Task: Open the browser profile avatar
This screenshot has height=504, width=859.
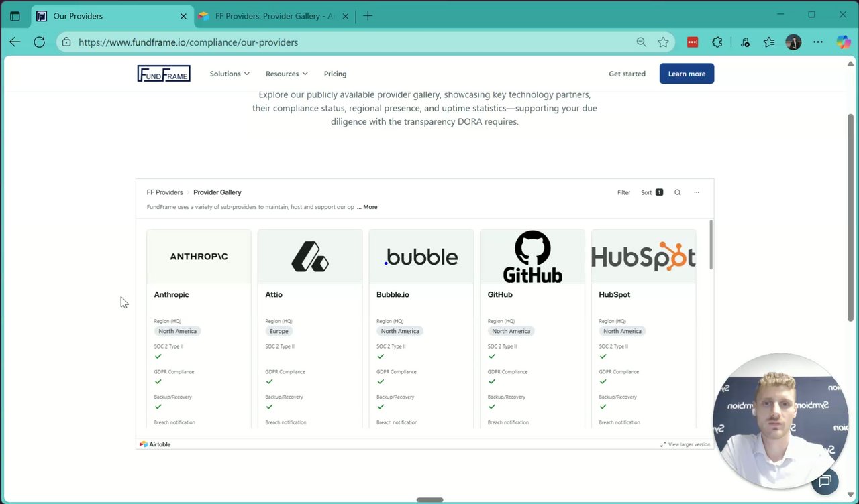Action: (793, 42)
